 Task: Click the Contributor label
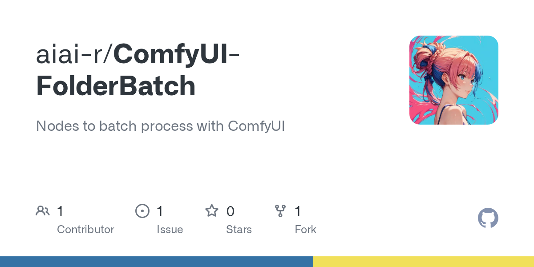[x=85, y=230]
